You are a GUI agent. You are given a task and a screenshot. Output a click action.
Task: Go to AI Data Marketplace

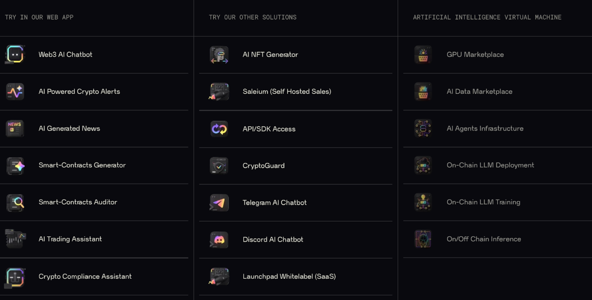click(479, 92)
